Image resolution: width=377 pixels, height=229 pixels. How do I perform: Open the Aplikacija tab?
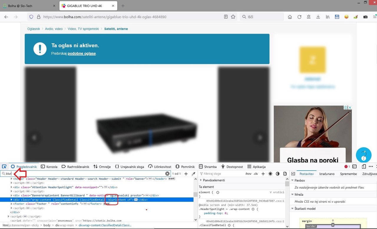click(x=257, y=167)
